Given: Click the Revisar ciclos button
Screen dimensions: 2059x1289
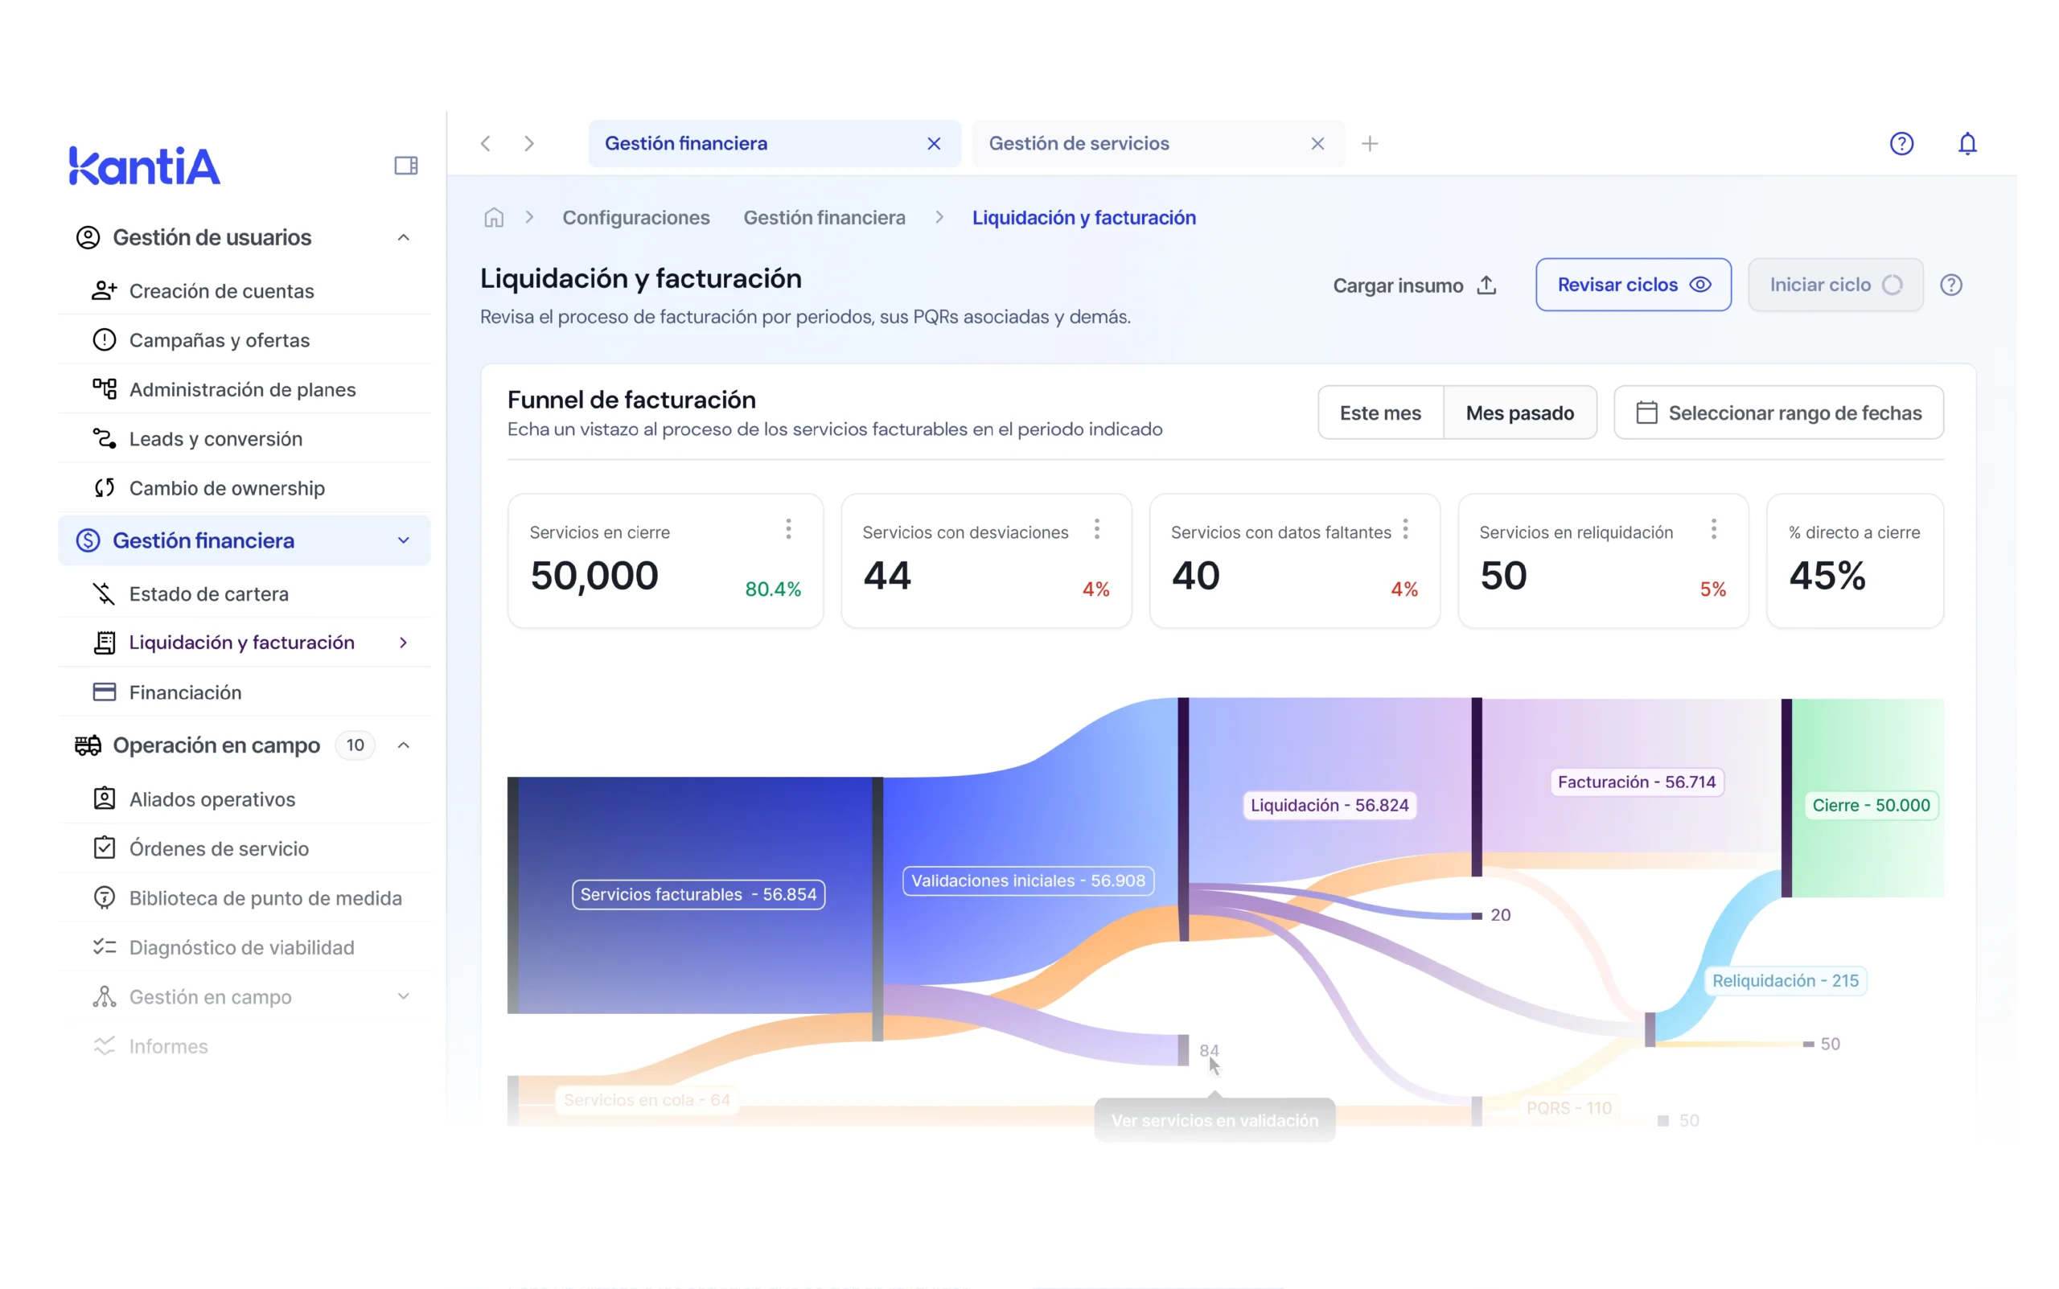Looking at the screenshot, I should (1633, 285).
